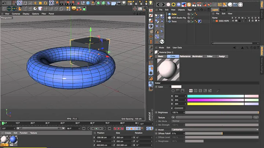Click the forward arrow icon in plugin bar
The height and width of the screenshot is (148, 264).
pos(163,4)
